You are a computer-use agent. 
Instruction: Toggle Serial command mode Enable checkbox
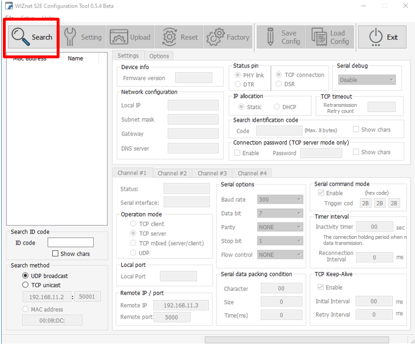[x=321, y=193]
